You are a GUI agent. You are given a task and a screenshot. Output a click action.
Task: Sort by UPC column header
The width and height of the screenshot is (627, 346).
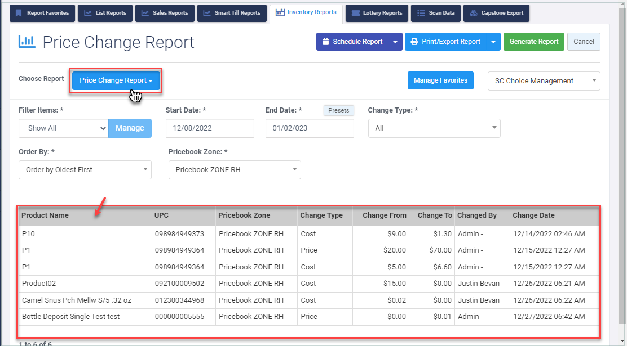(184, 216)
